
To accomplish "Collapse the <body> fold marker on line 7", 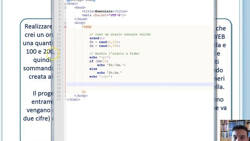I will pos(65,23).
